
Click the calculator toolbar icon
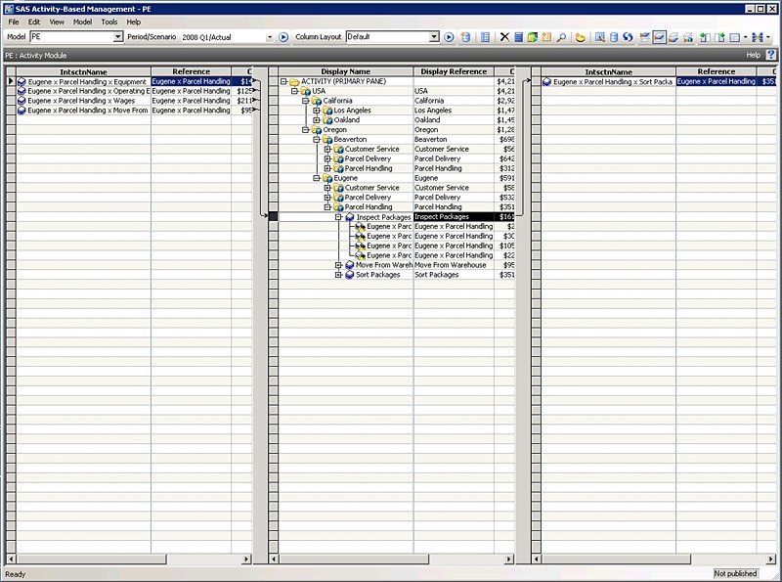tap(519, 37)
